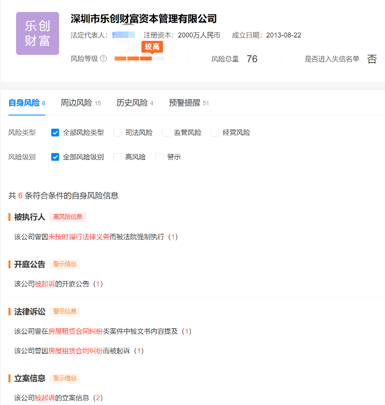Click the 风险总量 value 76
385x405 pixels.
click(x=252, y=59)
